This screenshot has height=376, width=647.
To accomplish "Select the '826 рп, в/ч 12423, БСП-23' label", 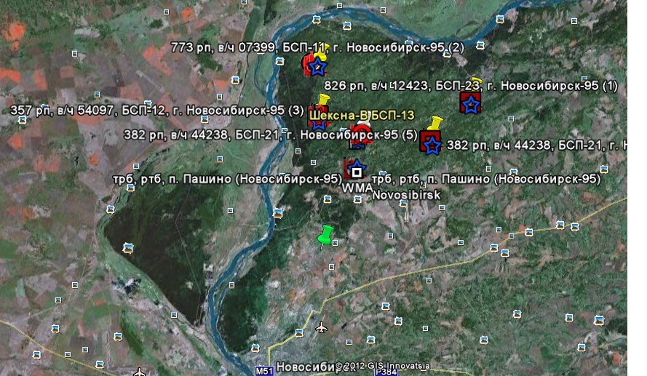I will point(470,86).
